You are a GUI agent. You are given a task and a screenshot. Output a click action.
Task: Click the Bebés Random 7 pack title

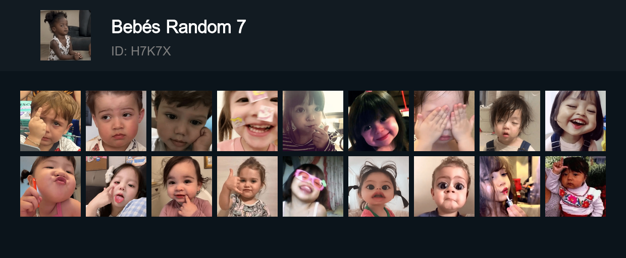178,27
